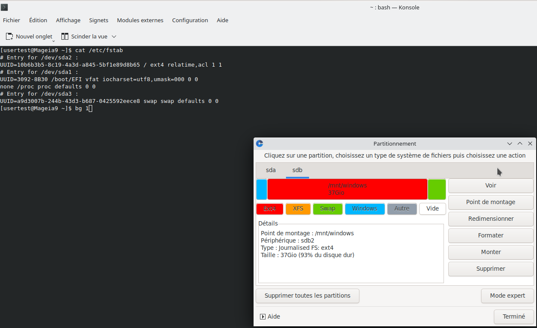Minimize the Partitionnement window
Viewport: 537px width, 328px height.
[x=510, y=144]
